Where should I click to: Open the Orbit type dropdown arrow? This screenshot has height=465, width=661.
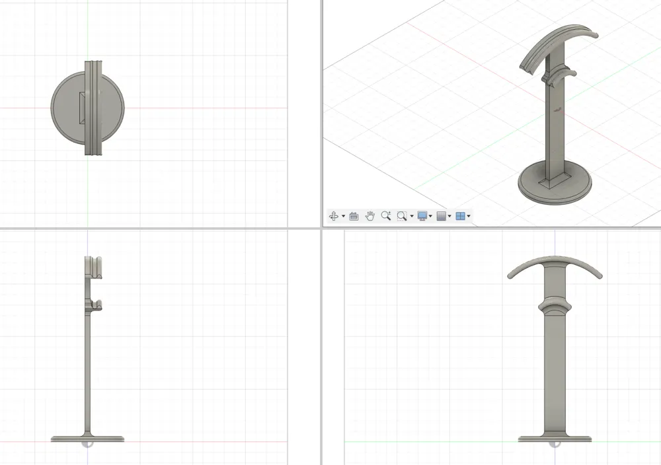[343, 217]
